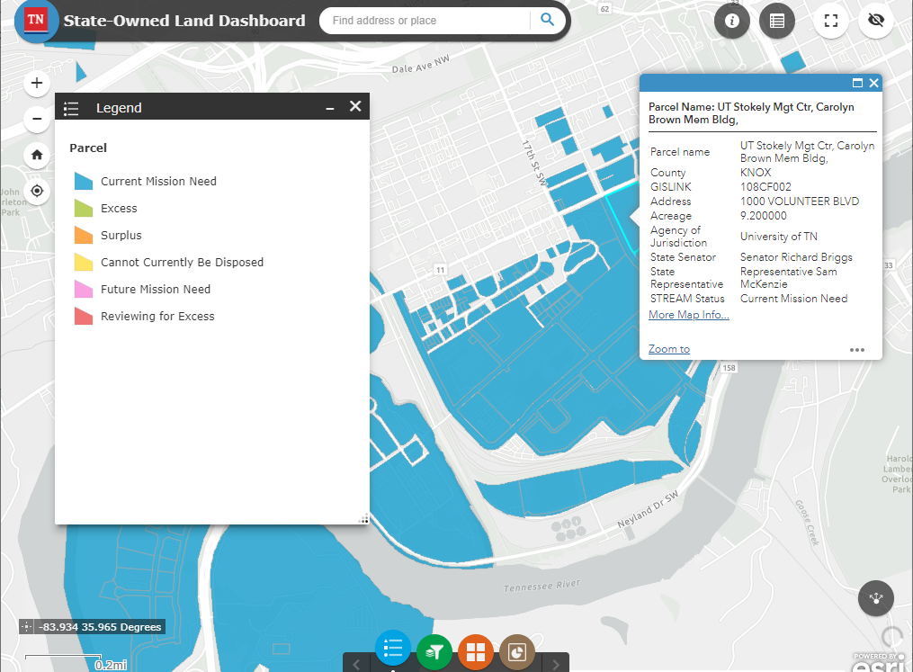
Task: Click the Future Mission Need pink swatch
Action: [x=84, y=289]
